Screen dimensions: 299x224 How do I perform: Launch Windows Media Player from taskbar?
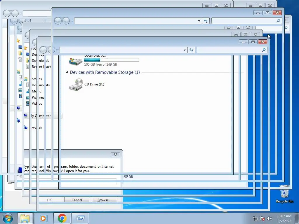(x=44, y=218)
